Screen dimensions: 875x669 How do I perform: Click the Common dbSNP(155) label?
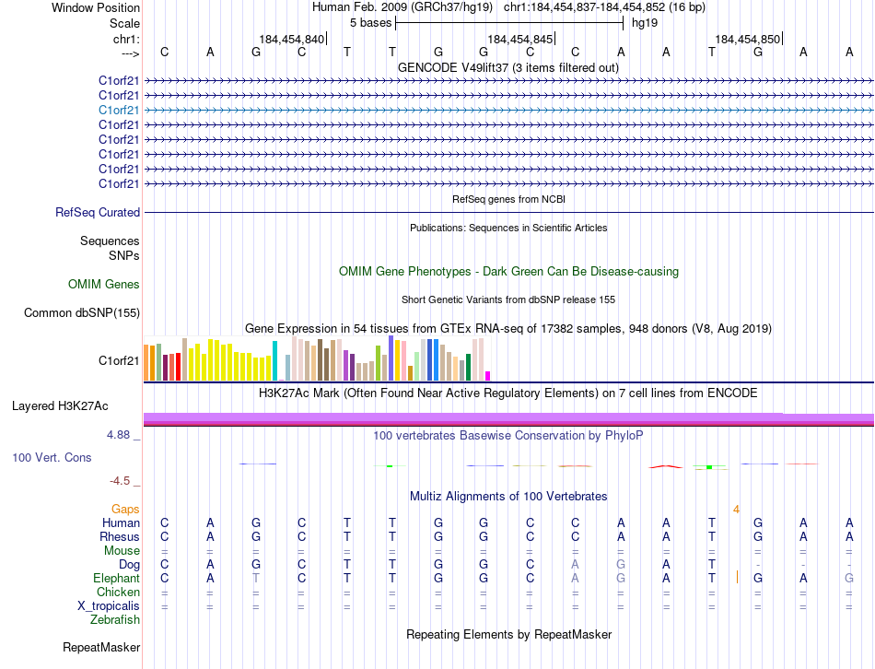pyautogui.click(x=81, y=312)
